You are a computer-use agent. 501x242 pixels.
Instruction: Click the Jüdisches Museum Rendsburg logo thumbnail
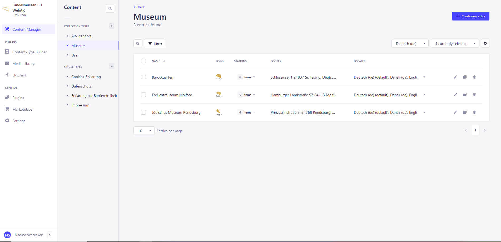tap(219, 112)
